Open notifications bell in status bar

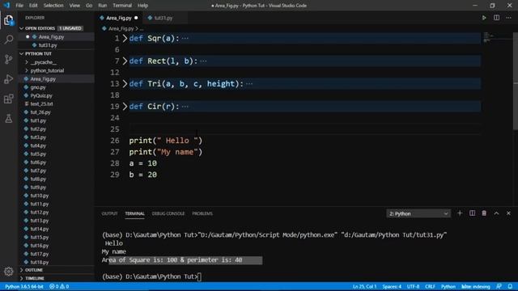point(511,286)
